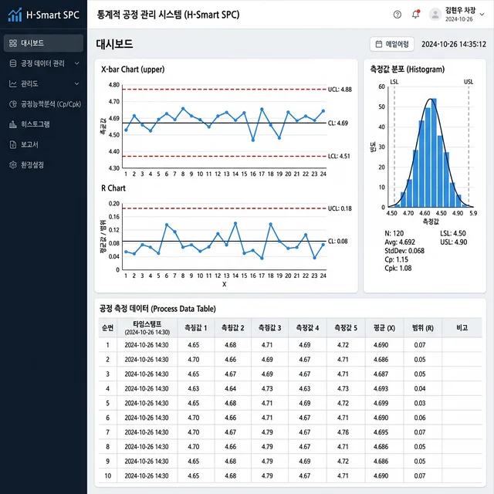Viewport: 494px width, 494px height.
Task: Click the line chart icon beside 관리도
Action: [13, 83]
